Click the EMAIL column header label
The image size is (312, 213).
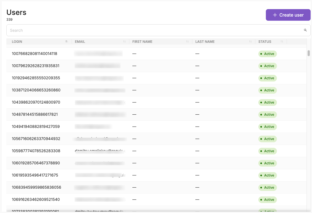point(80,41)
